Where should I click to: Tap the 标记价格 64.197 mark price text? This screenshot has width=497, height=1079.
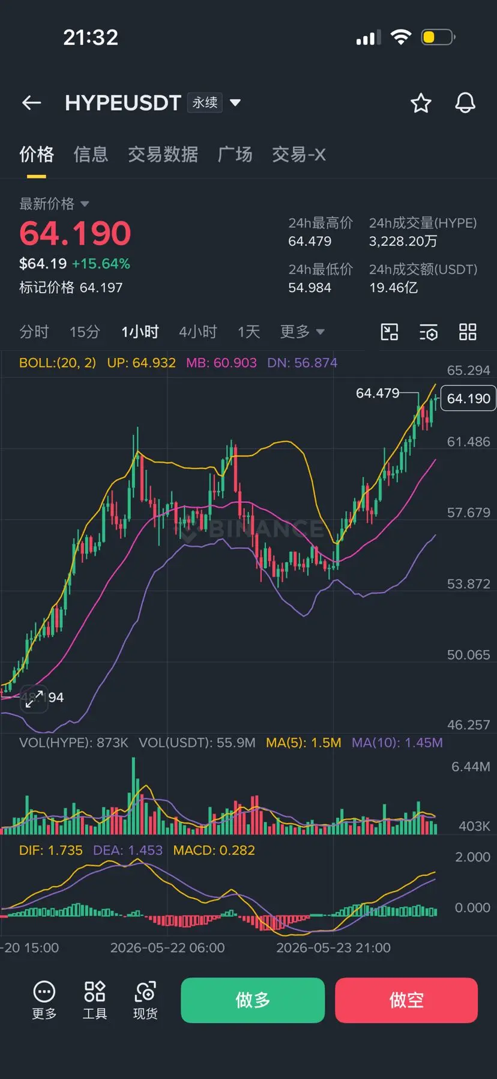click(71, 288)
